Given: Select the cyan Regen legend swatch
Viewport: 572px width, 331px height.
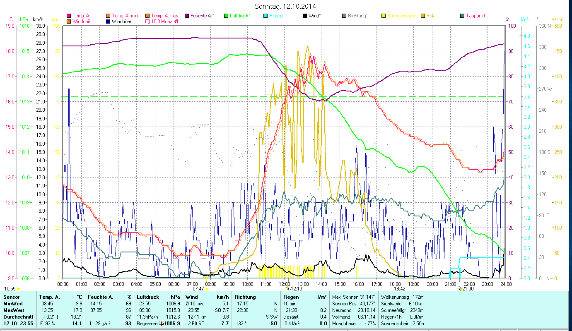Looking at the screenshot, I should point(265,16).
